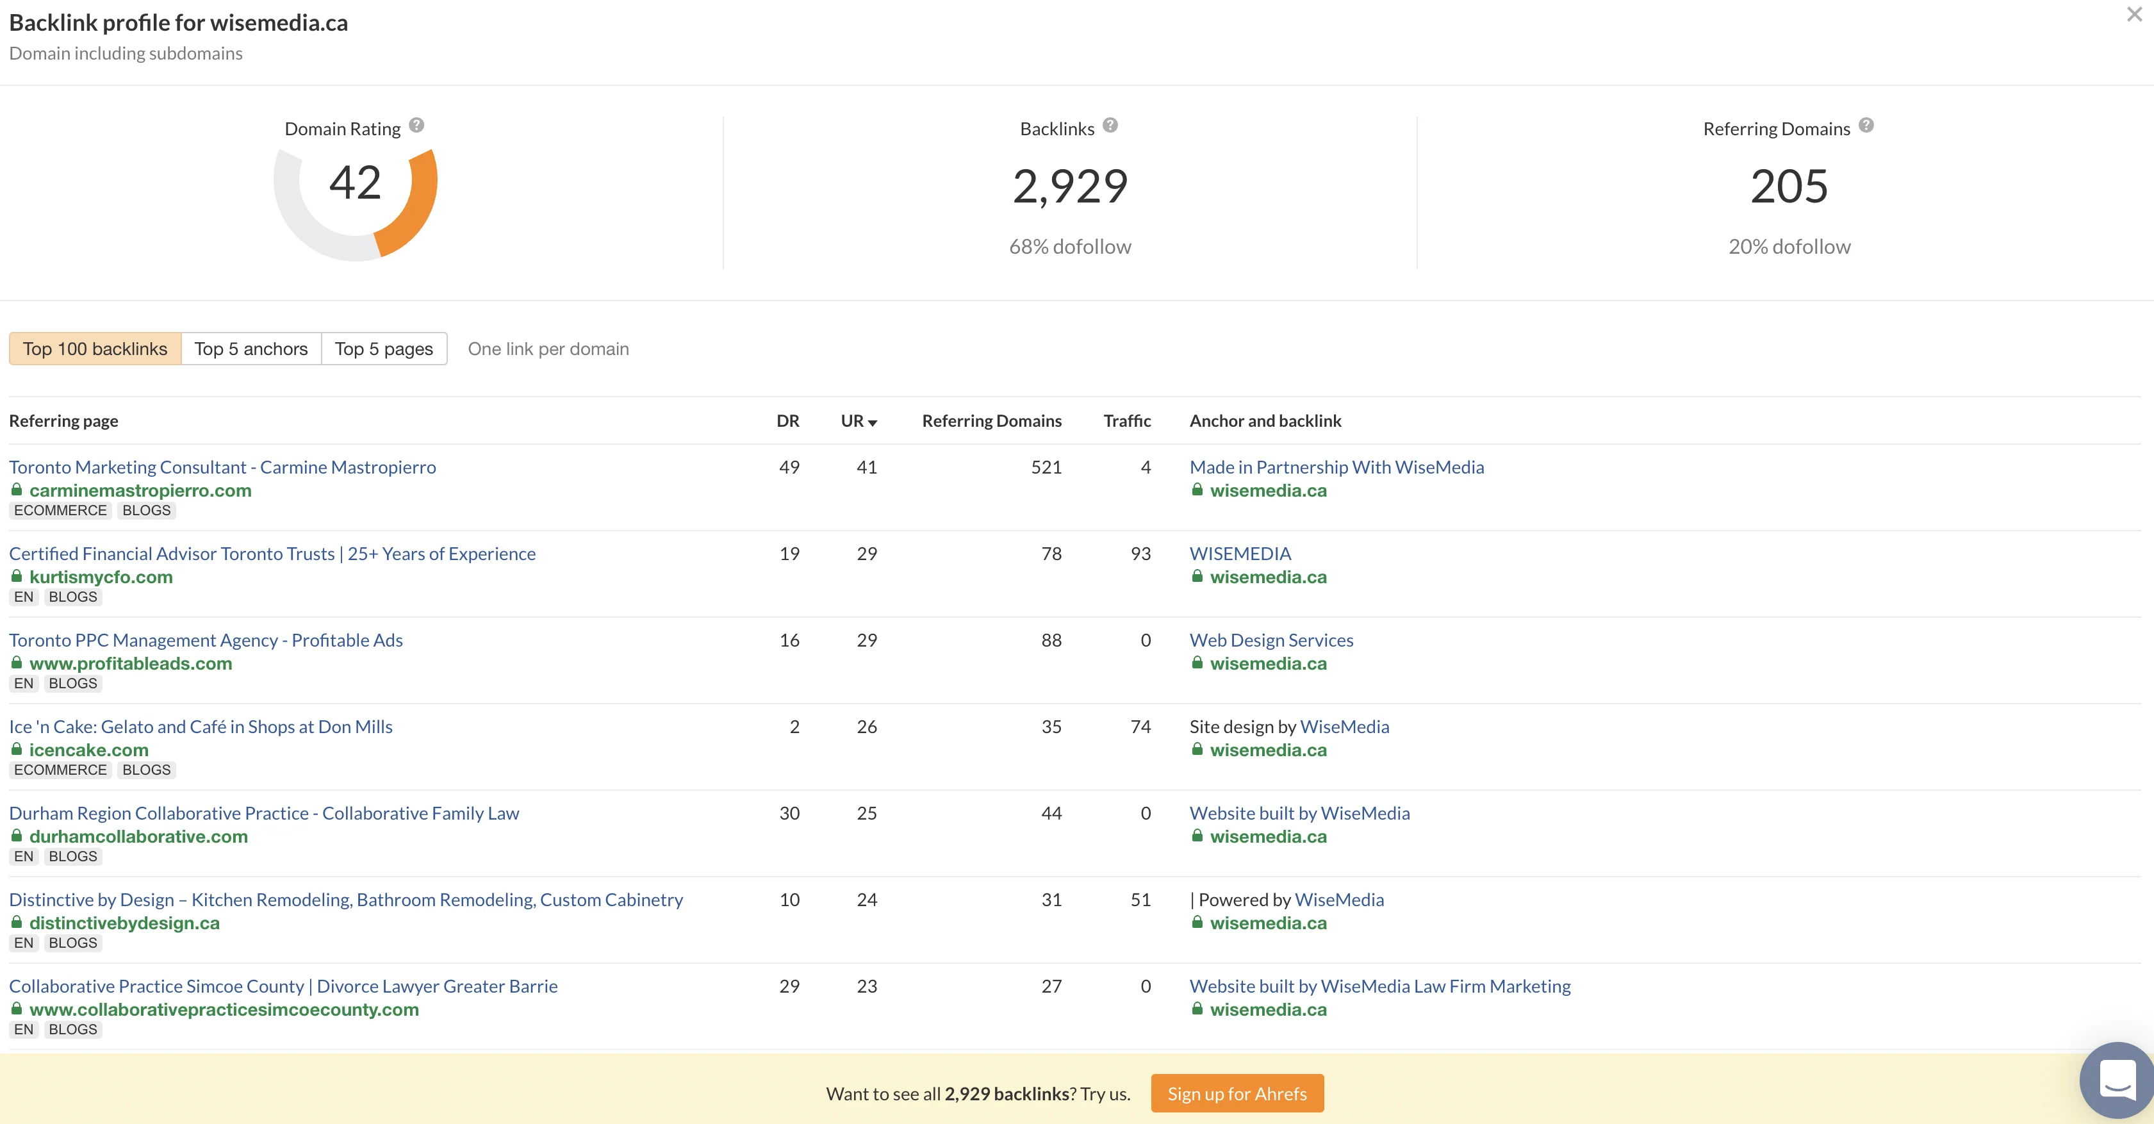2154x1124 pixels.
Task: Open kurtismycfo.com domain link
Action: (x=101, y=577)
